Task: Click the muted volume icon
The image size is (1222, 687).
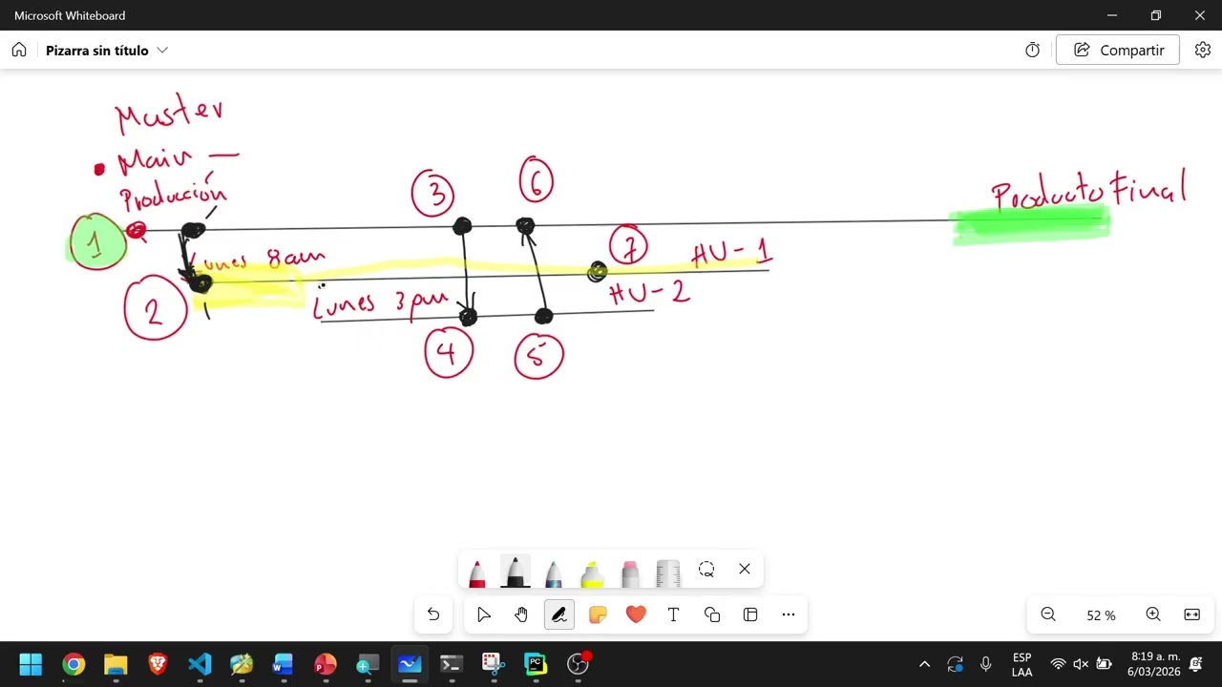Action: [1081, 664]
